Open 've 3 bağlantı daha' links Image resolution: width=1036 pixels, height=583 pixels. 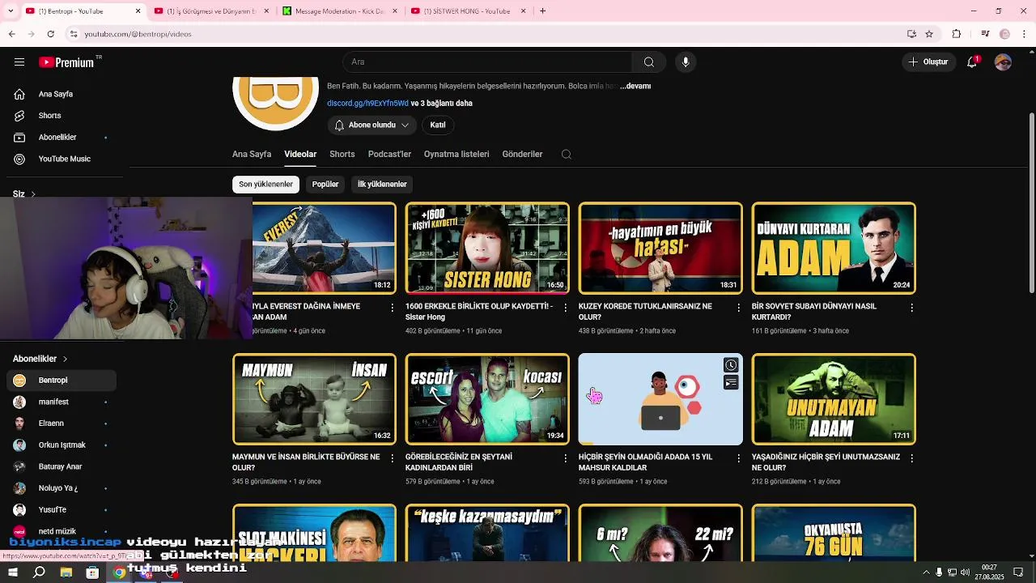(x=442, y=104)
